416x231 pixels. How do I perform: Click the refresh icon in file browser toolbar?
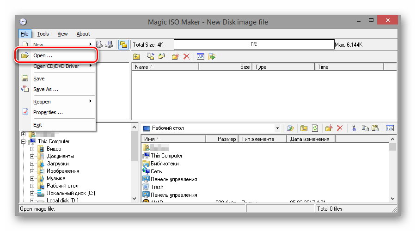[x=315, y=128]
